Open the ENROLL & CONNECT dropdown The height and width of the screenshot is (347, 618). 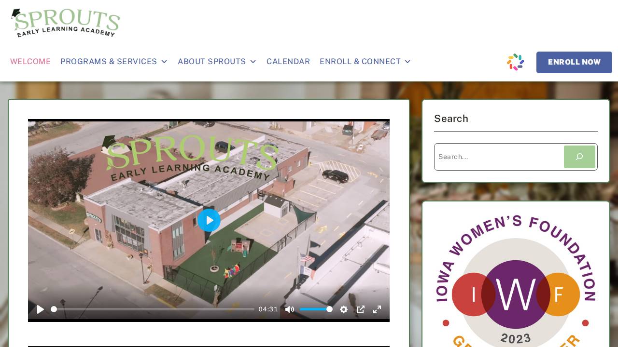point(407,62)
